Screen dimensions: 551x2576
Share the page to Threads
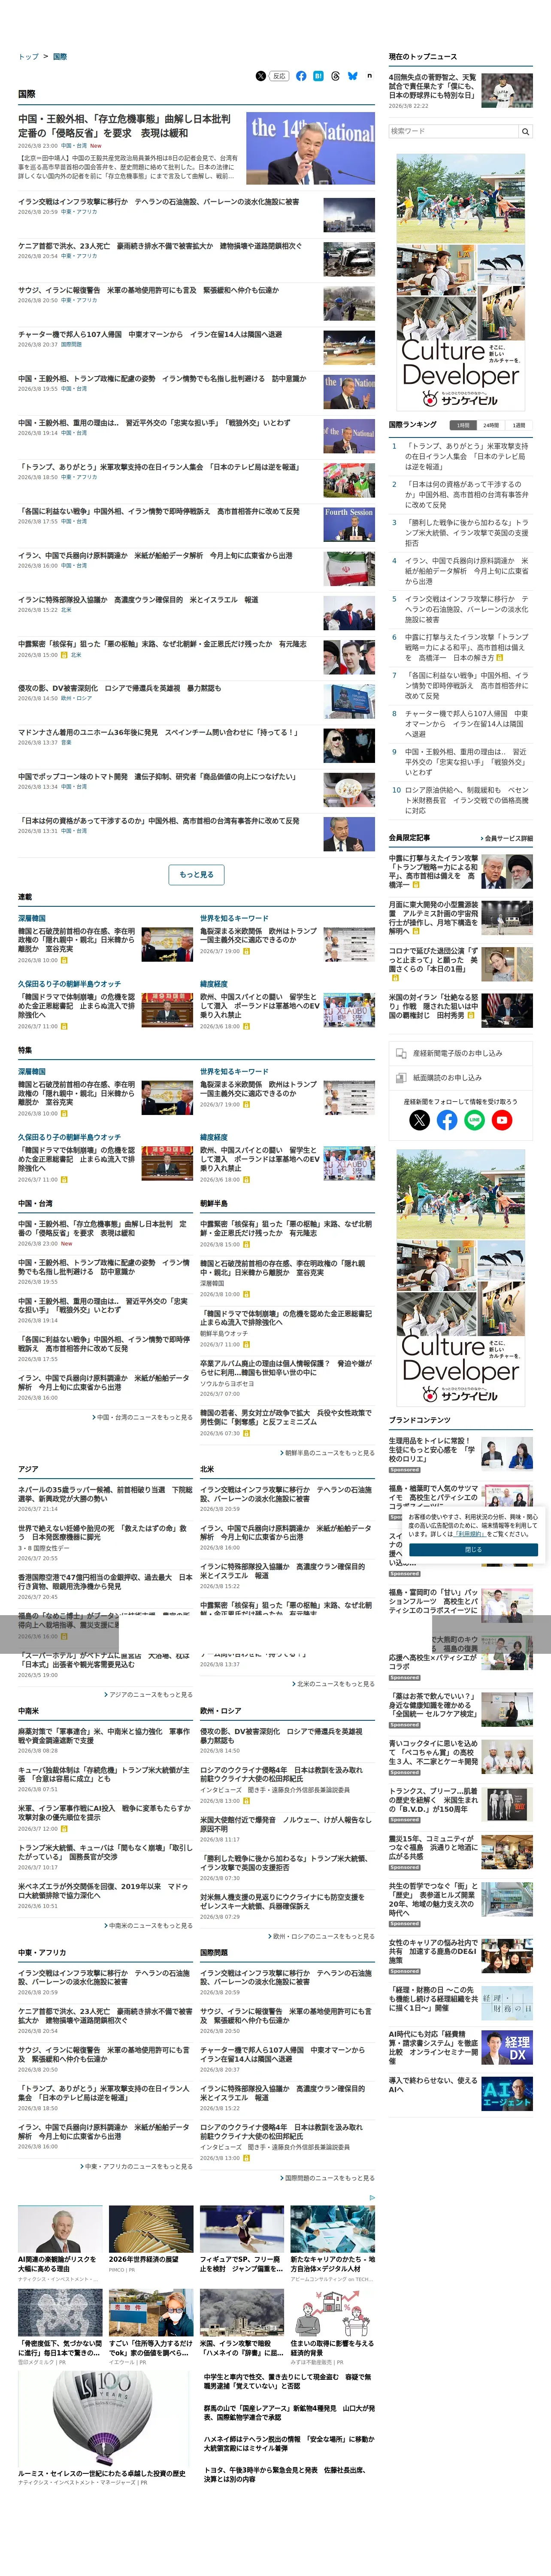(x=335, y=76)
